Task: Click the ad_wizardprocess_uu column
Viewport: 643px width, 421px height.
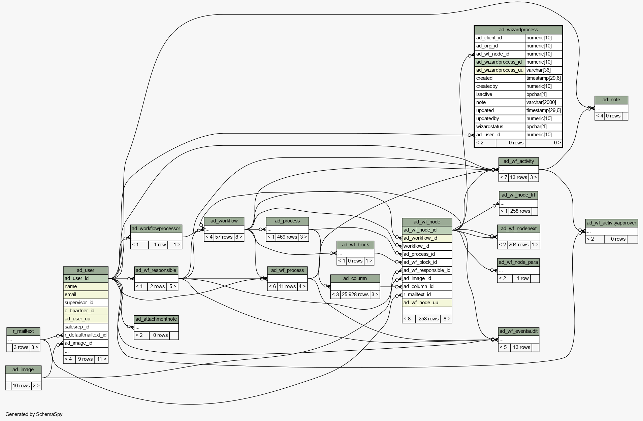Action: 500,70
